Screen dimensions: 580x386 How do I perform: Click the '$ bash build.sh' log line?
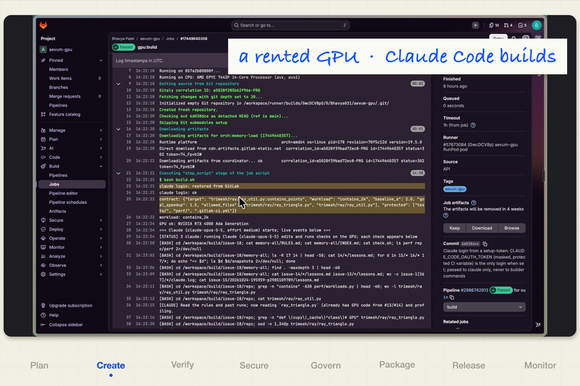(x=177, y=180)
